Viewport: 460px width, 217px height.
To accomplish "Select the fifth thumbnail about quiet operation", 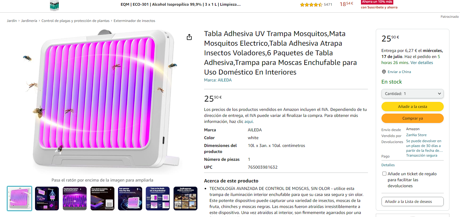I will click(x=130, y=198).
